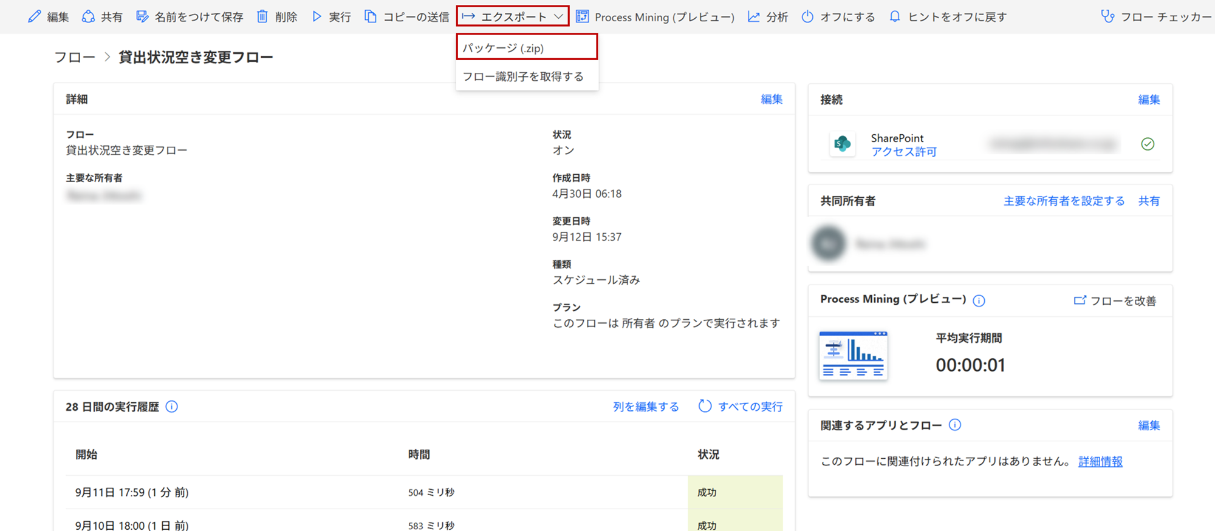Click the Flows (フロー) breadcrumb link
The width and height of the screenshot is (1215, 531).
[75, 57]
